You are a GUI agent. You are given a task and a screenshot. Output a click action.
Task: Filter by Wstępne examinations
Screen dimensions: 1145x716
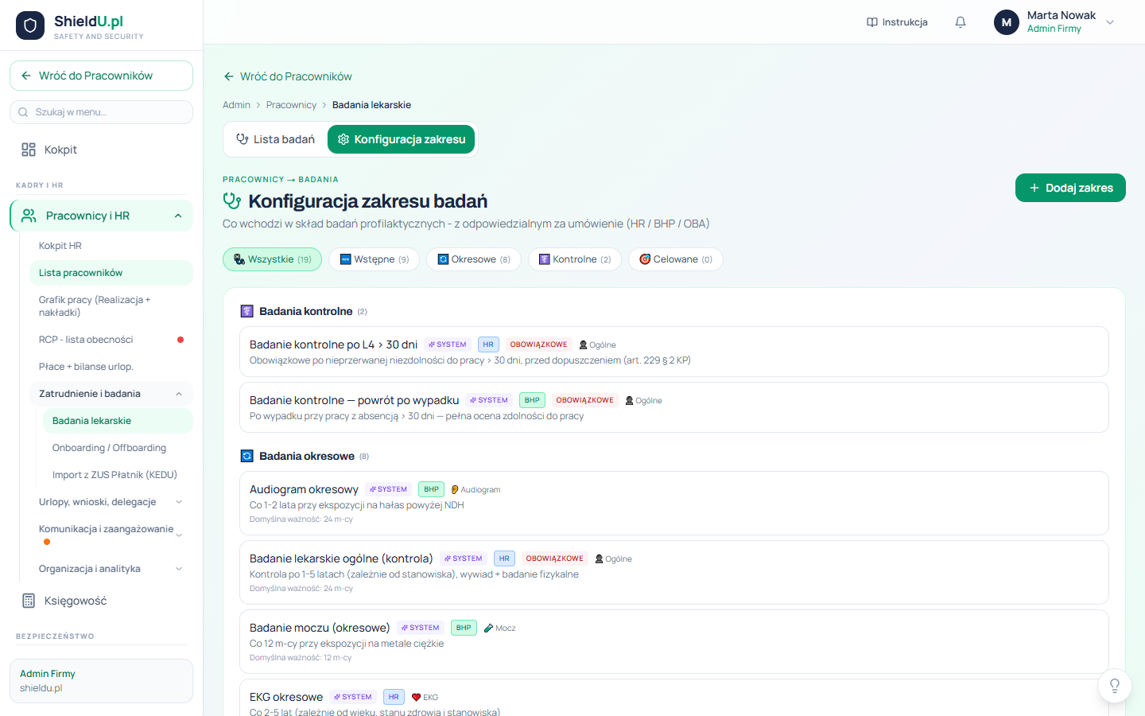pos(374,259)
